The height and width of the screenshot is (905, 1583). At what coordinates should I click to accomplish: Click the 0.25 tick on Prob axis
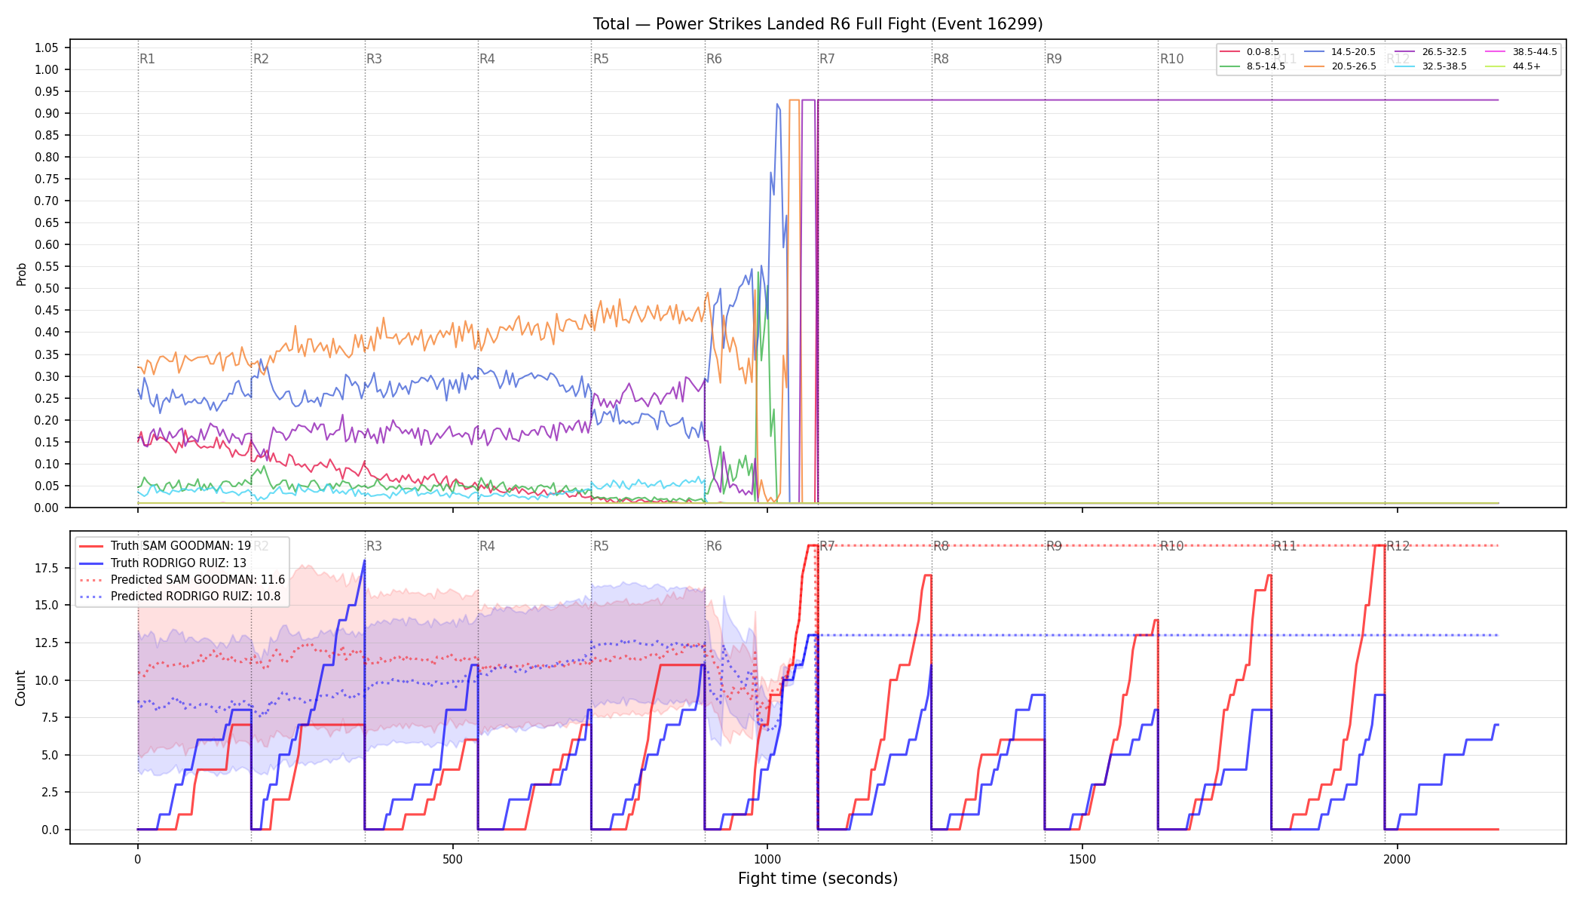[x=46, y=398]
